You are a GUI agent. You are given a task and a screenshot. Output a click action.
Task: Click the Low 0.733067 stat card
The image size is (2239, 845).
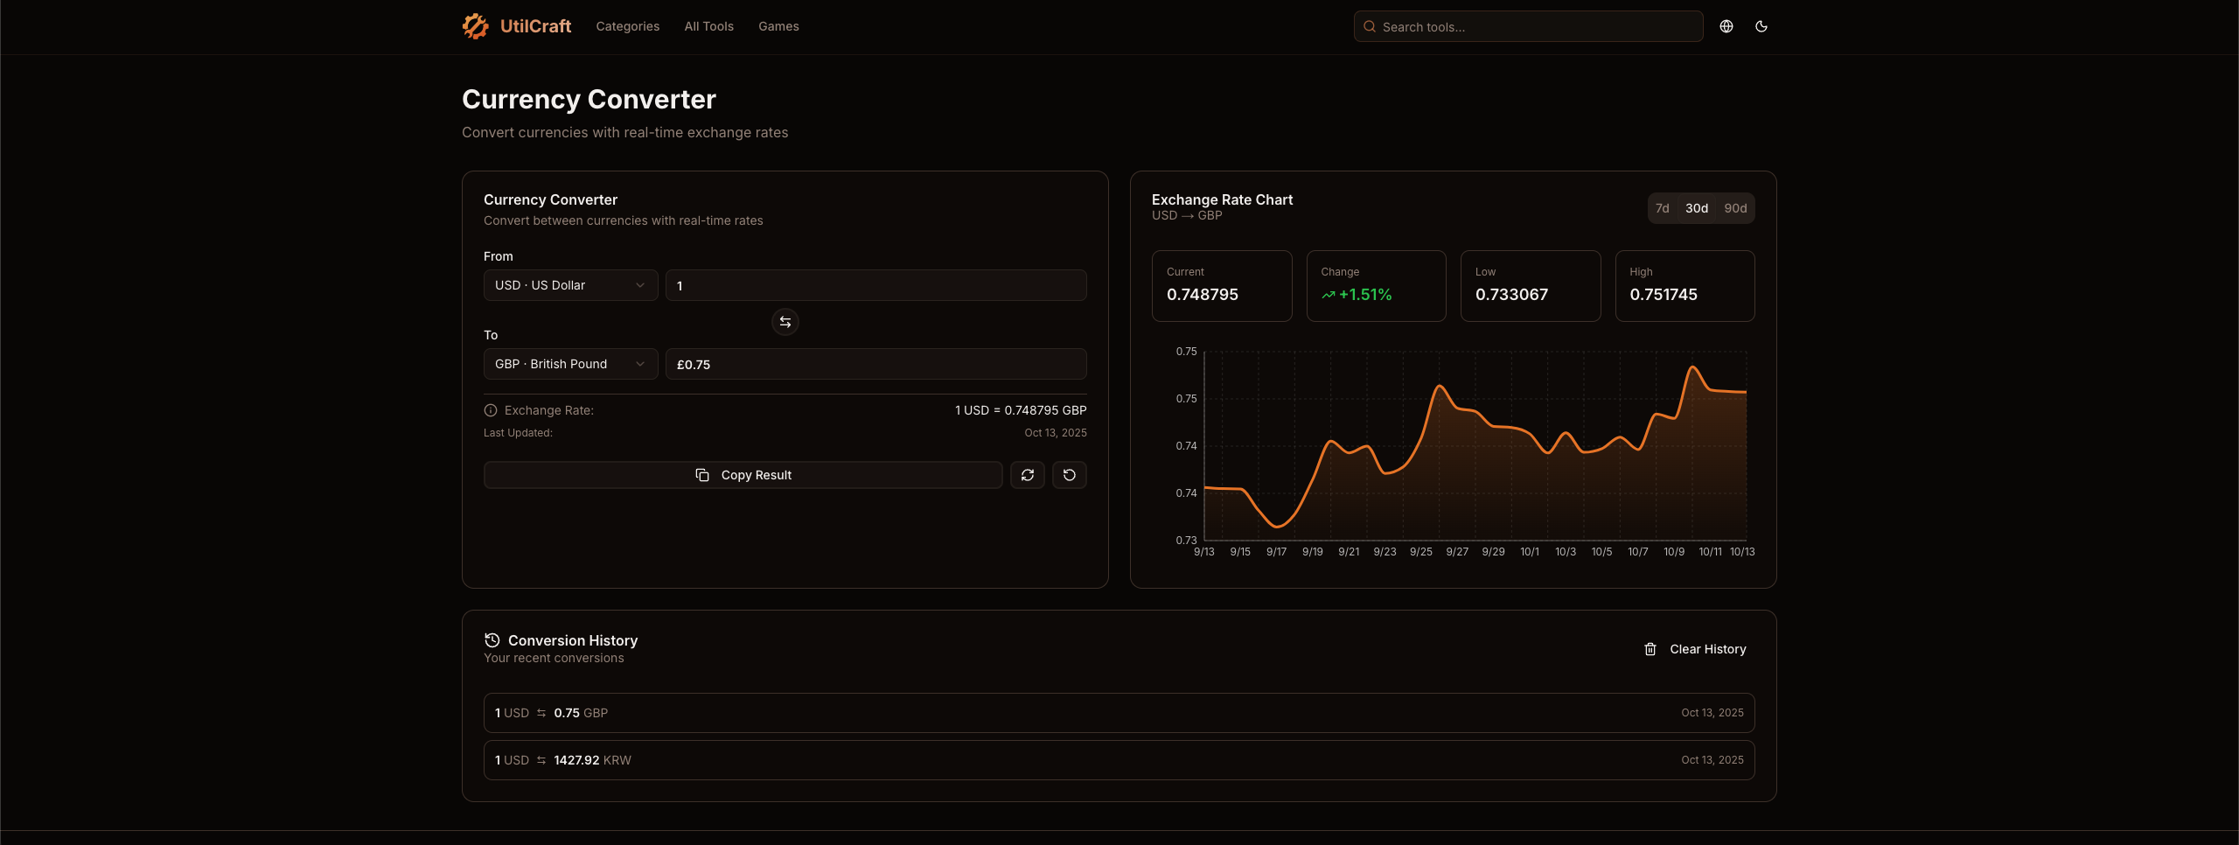[1531, 286]
